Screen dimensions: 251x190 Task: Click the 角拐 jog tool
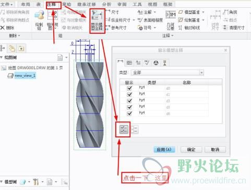[x=230, y=12]
